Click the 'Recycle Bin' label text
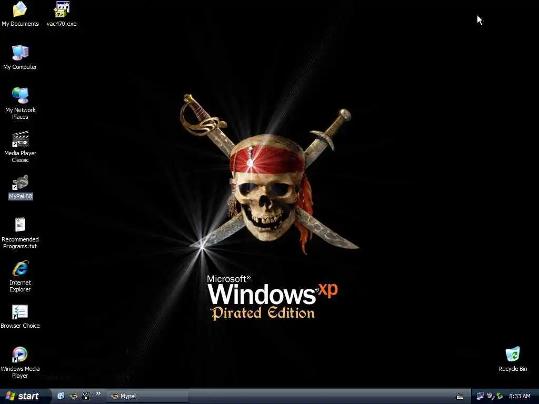This screenshot has height=404, width=539. (513, 369)
